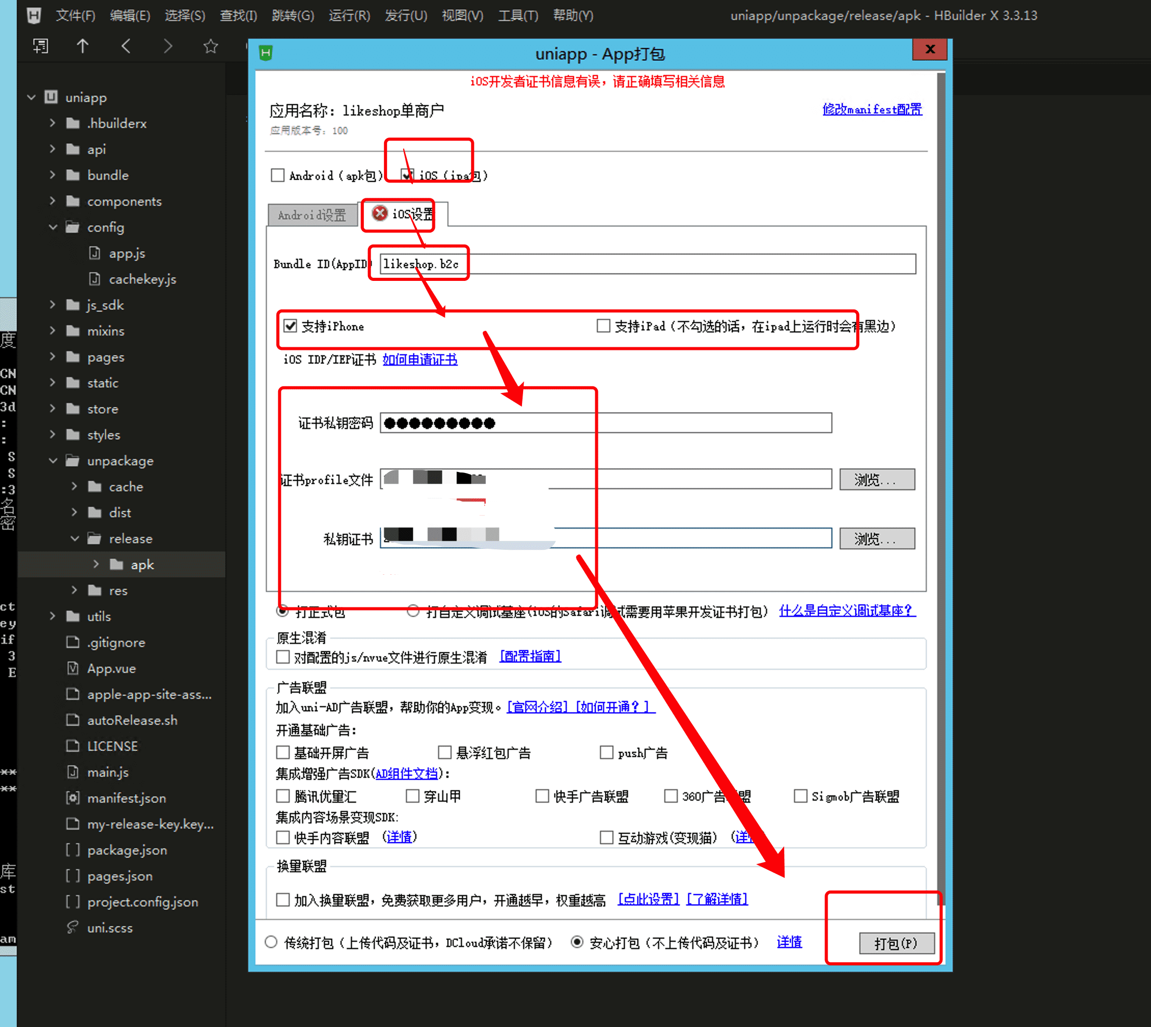The height and width of the screenshot is (1027, 1151).
Task: Open the 编辑(E) menu
Action: (x=130, y=15)
